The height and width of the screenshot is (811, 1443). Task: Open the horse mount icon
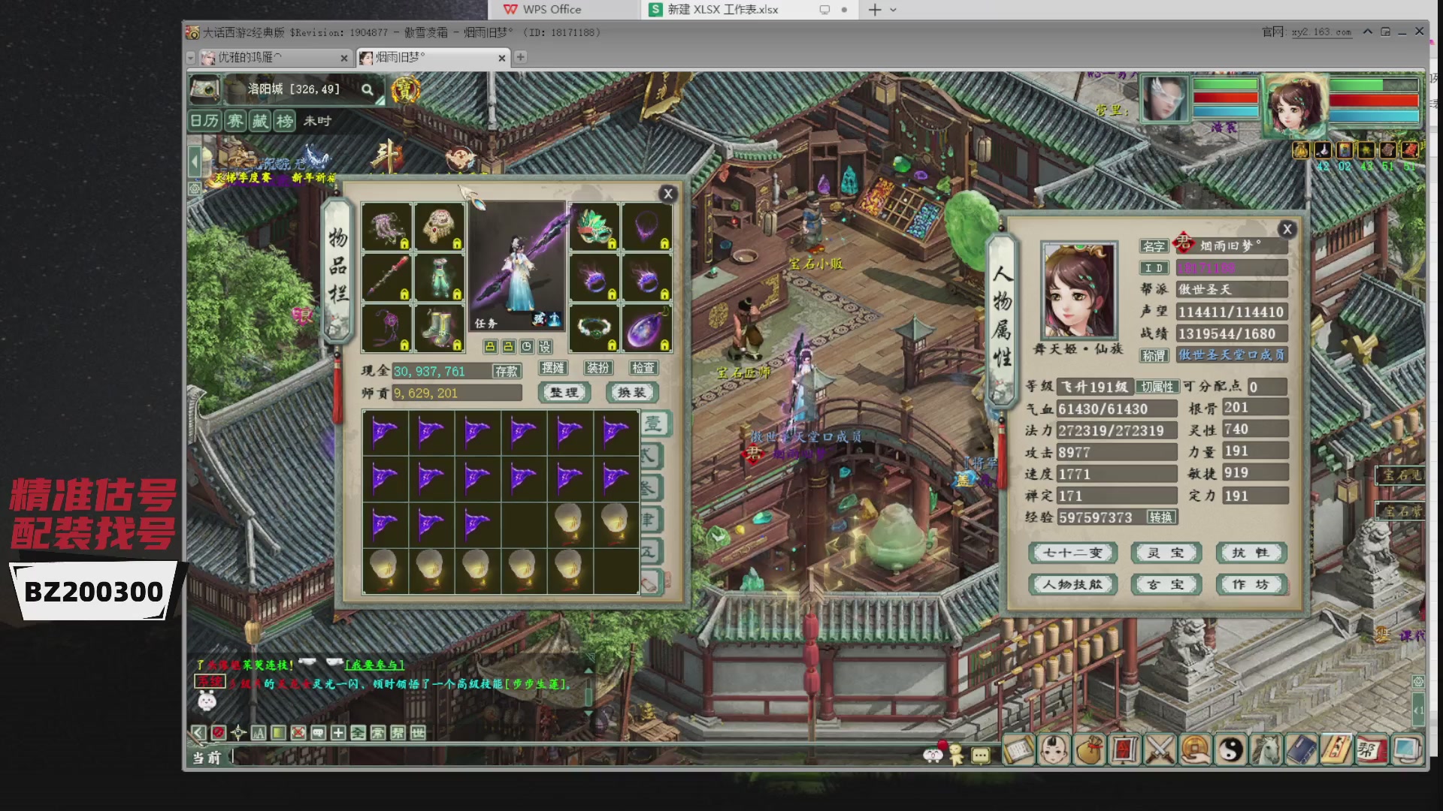pos(1266,749)
